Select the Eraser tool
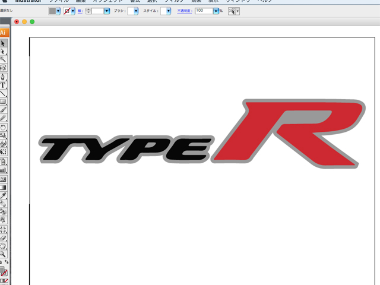The width and height of the screenshot is (380, 285). coord(3,237)
